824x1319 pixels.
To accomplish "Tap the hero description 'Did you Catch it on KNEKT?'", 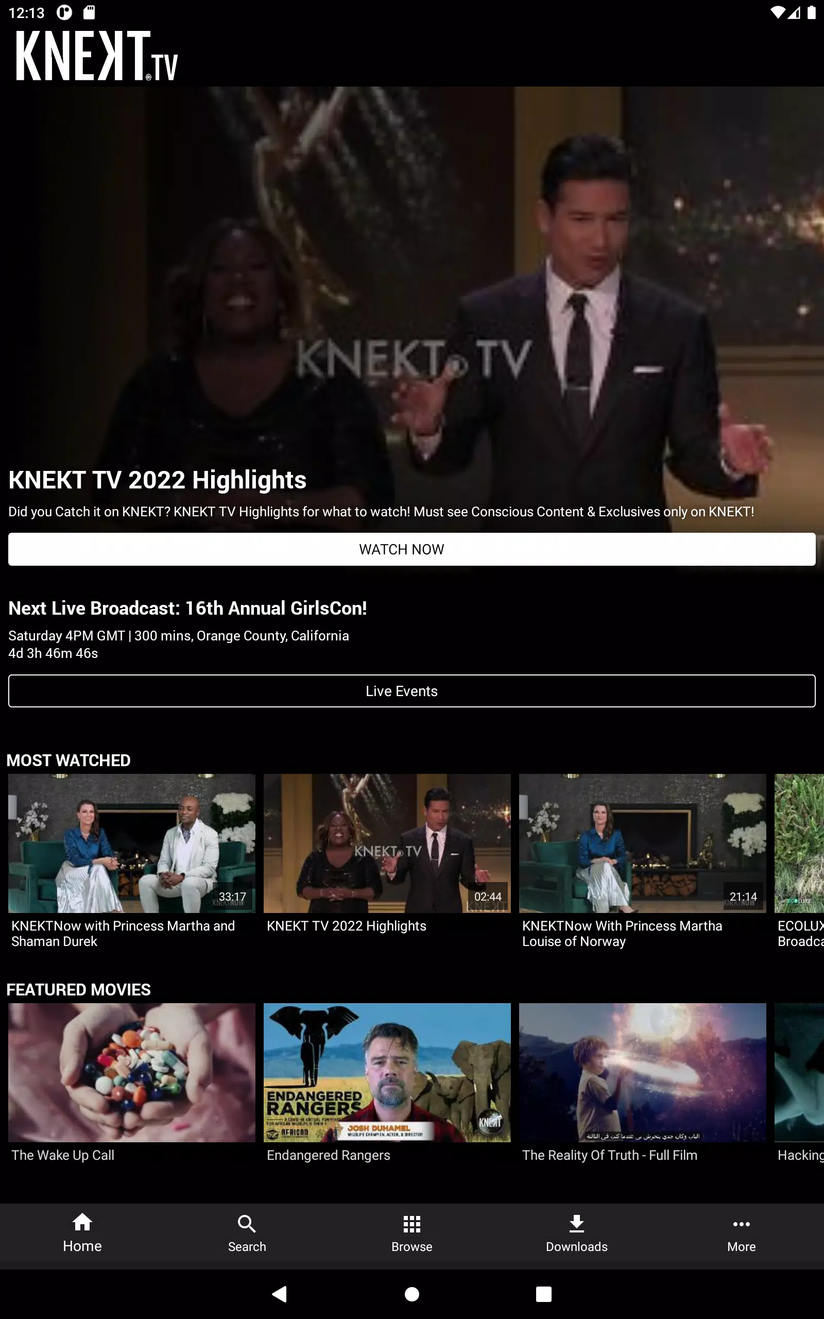I will click(381, 512).
